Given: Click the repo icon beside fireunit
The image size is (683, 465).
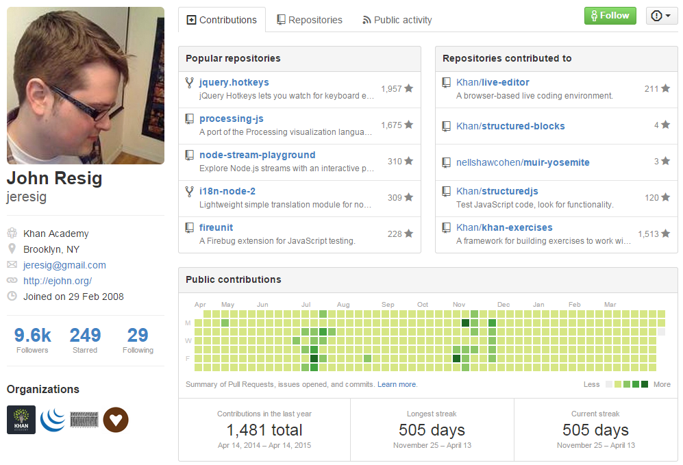Looking at the screenshot, I should (190, 228).
